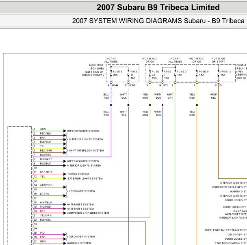
Task: Select the "WHT/GRN" wire color label
Action: point(170,96)
